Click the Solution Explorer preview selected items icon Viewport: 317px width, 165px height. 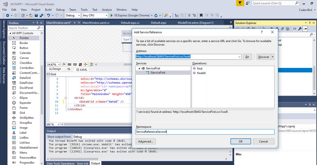click(305, 29)
